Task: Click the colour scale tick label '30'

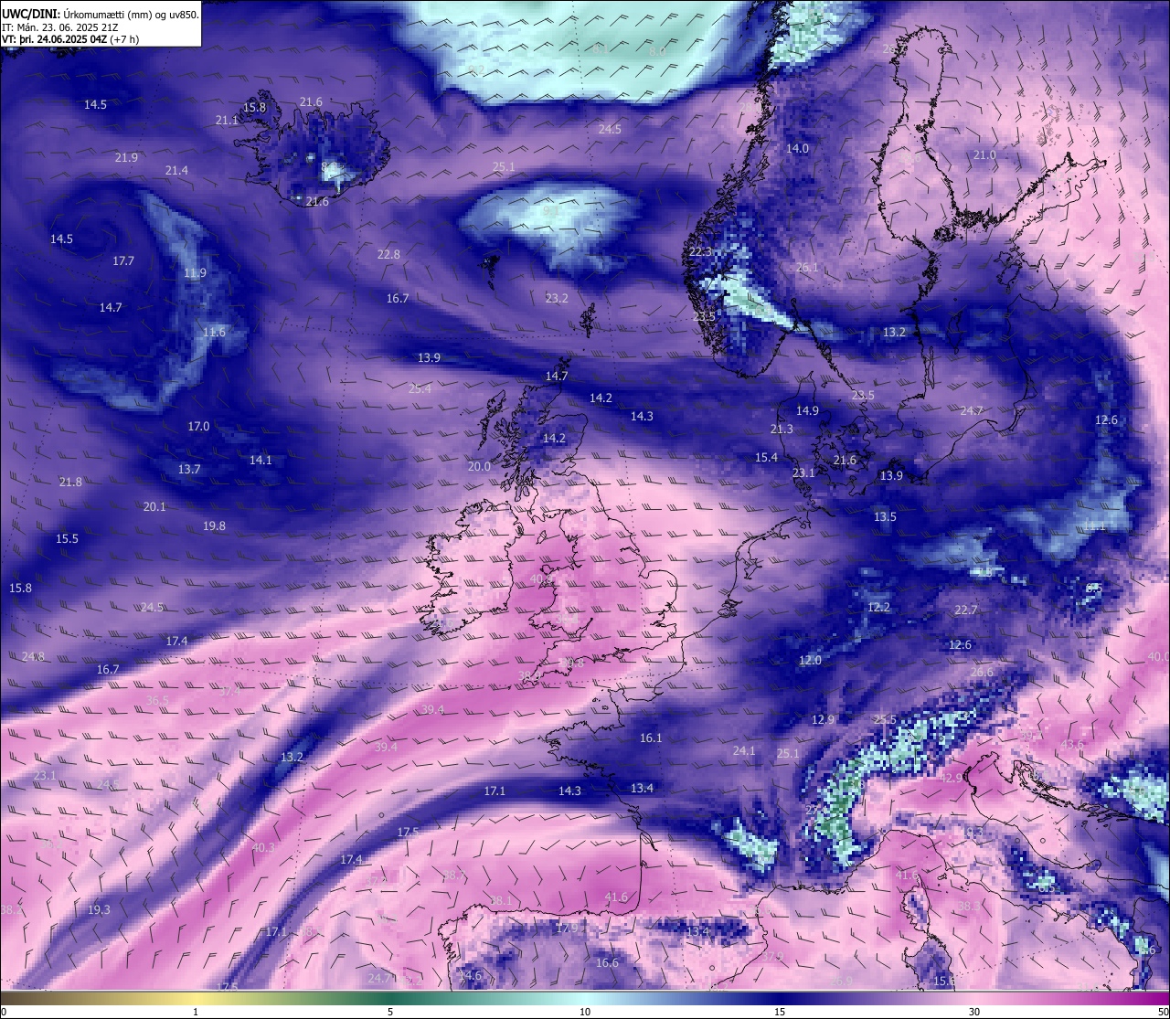Action: click(974, 1012)
